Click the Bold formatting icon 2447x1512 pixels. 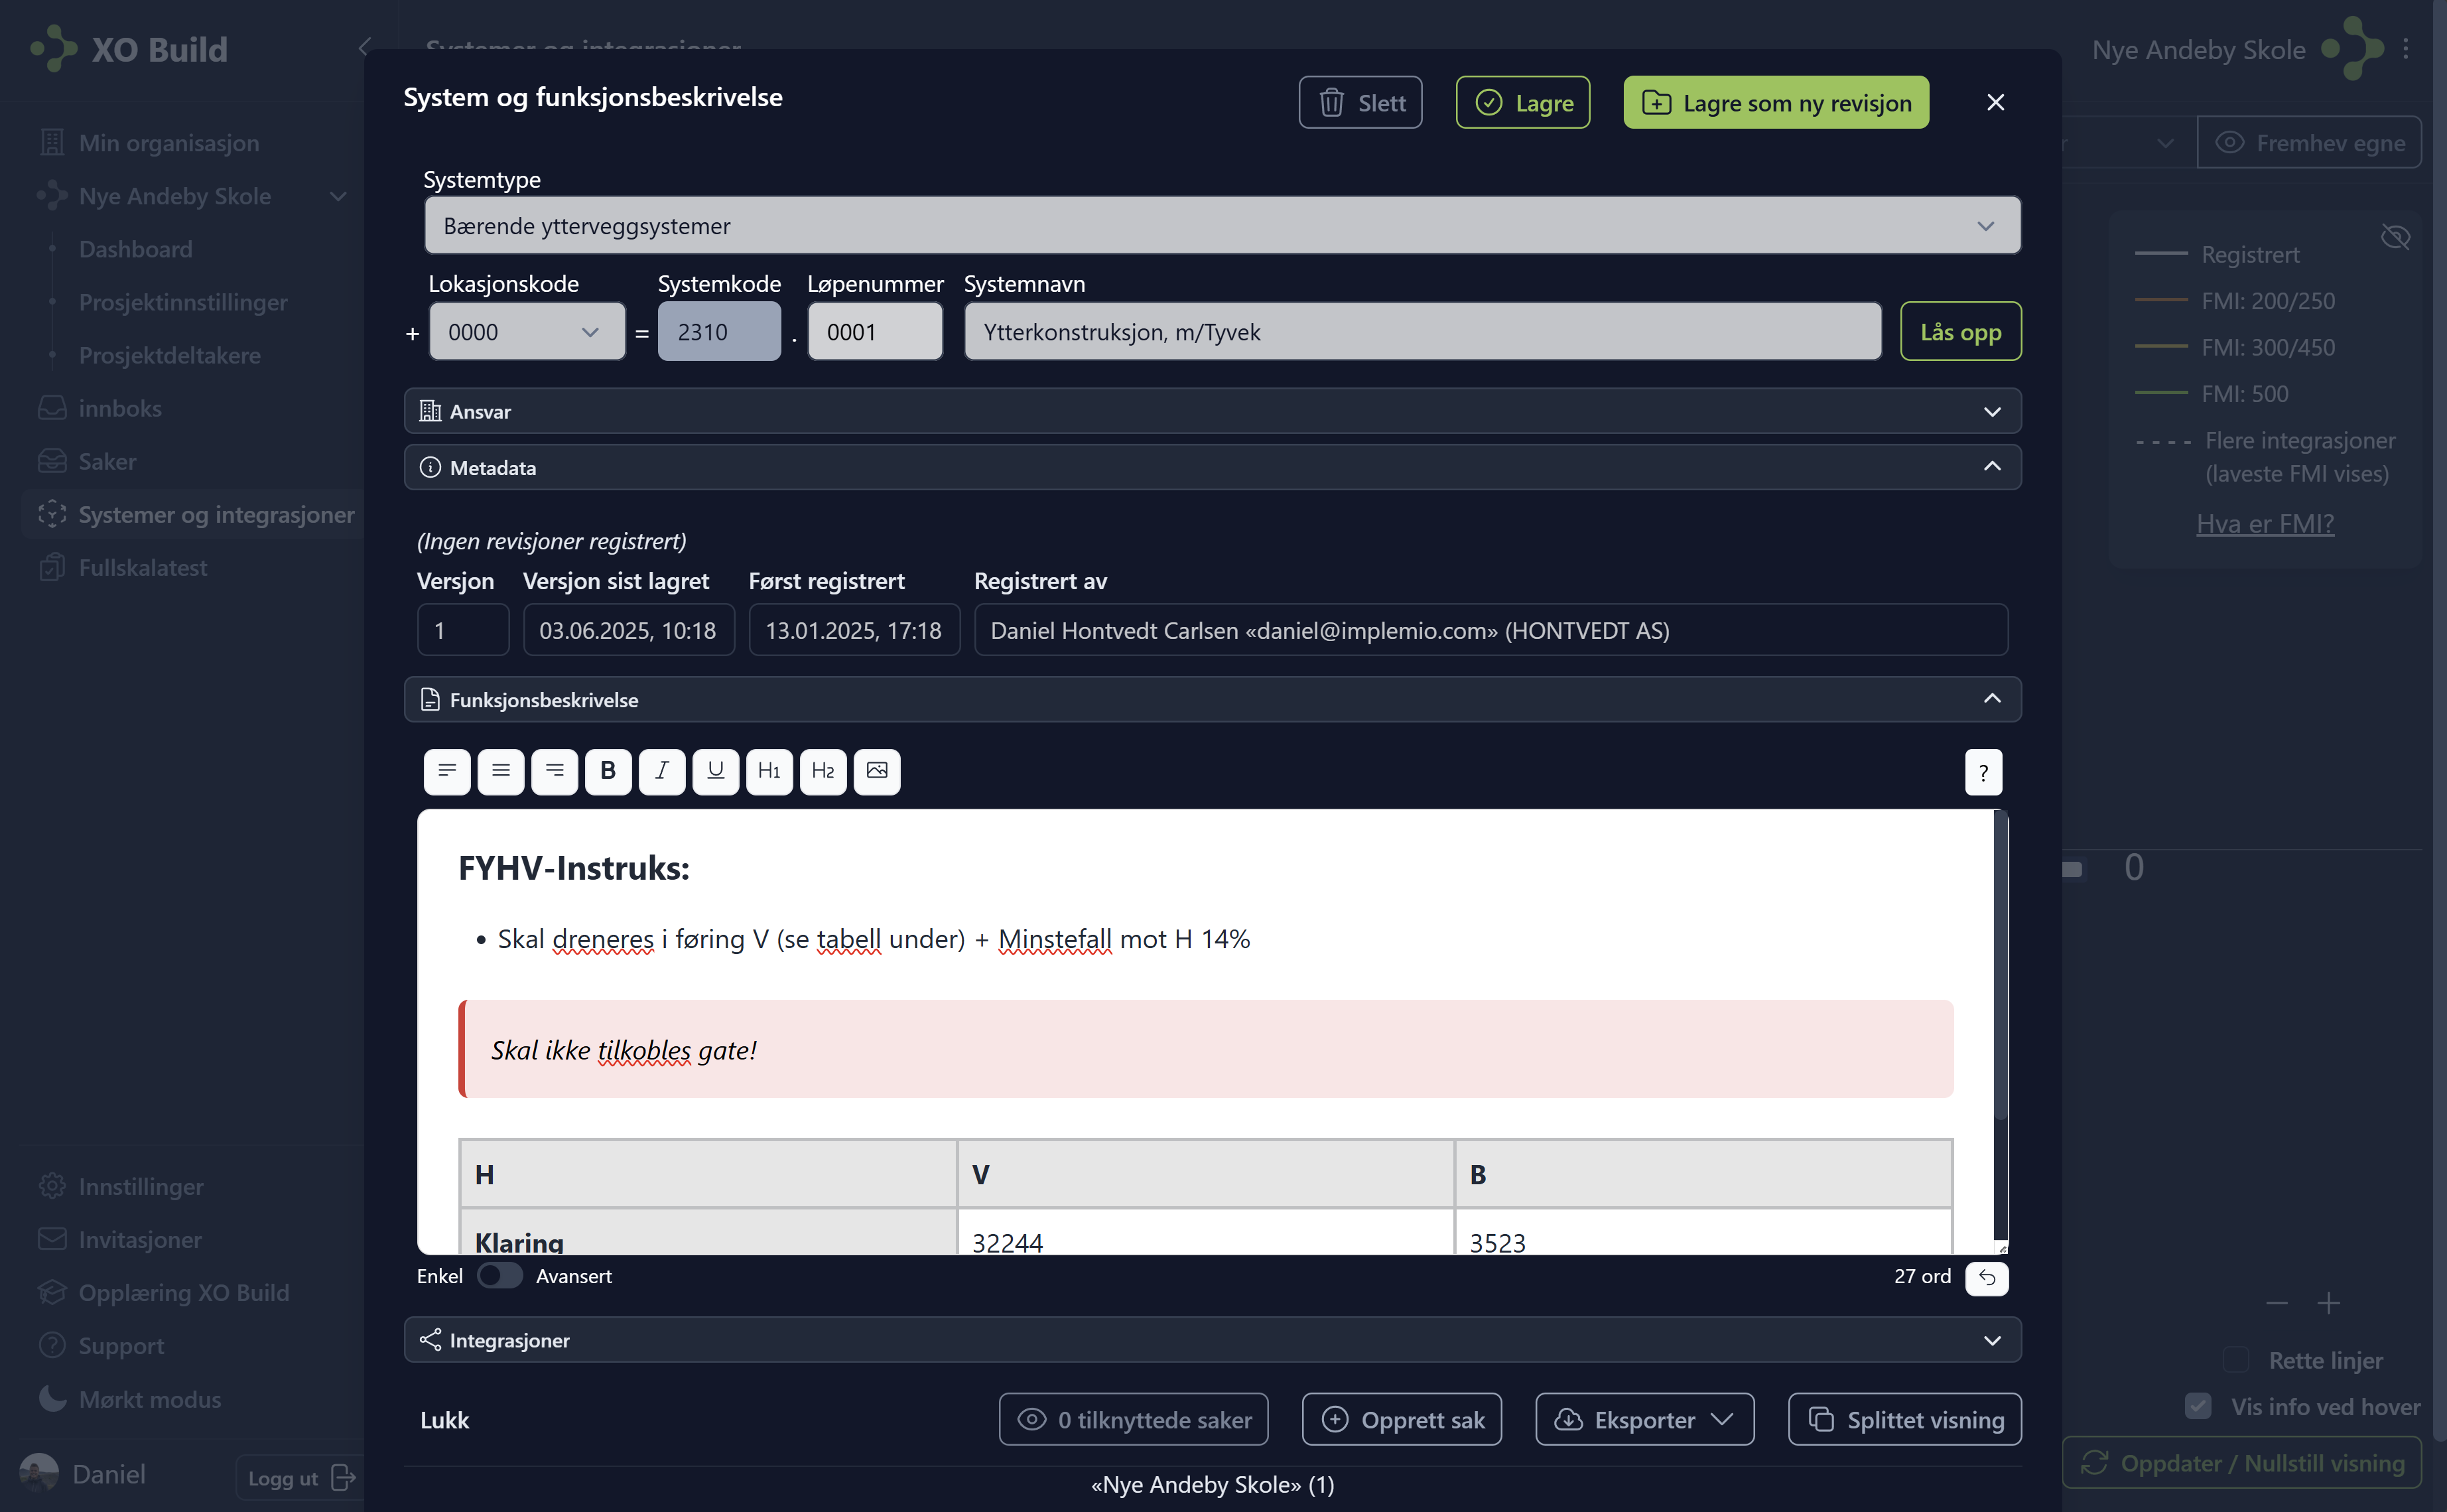pos(608,771)
